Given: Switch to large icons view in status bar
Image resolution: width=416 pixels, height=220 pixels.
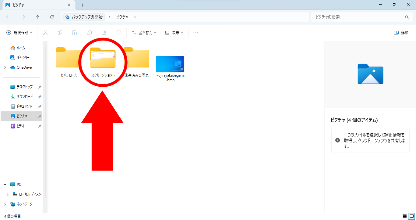Looking at the screenshot, I should 411,216.
